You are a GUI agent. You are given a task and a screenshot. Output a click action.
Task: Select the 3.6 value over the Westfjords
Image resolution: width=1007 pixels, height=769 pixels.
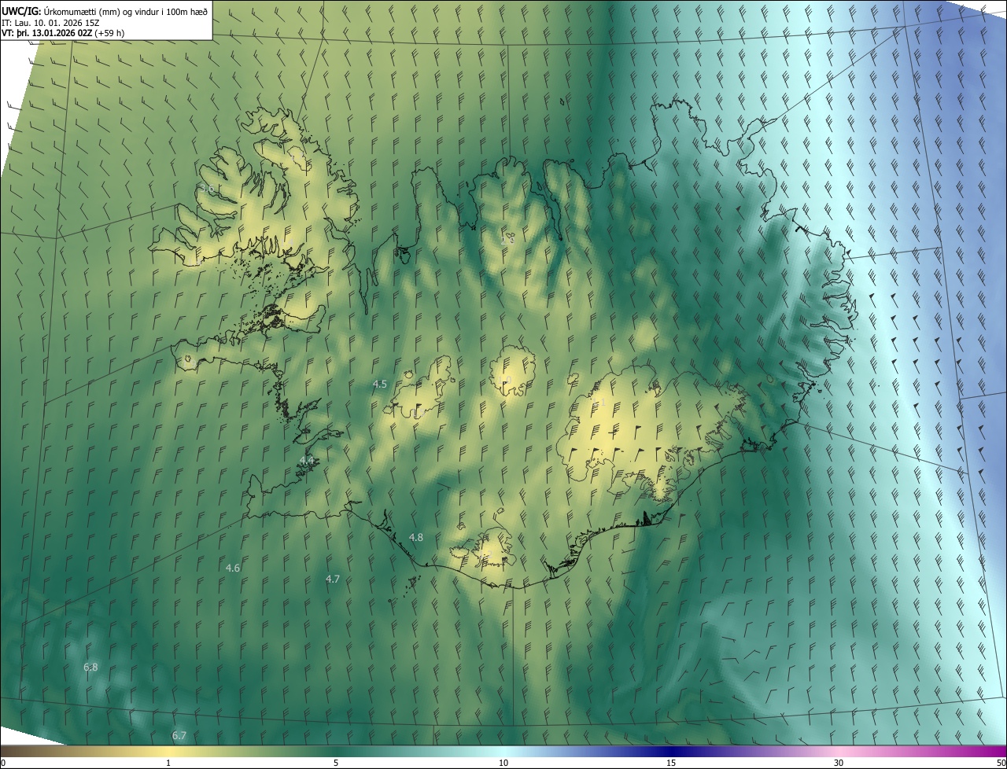click(207, 189)
